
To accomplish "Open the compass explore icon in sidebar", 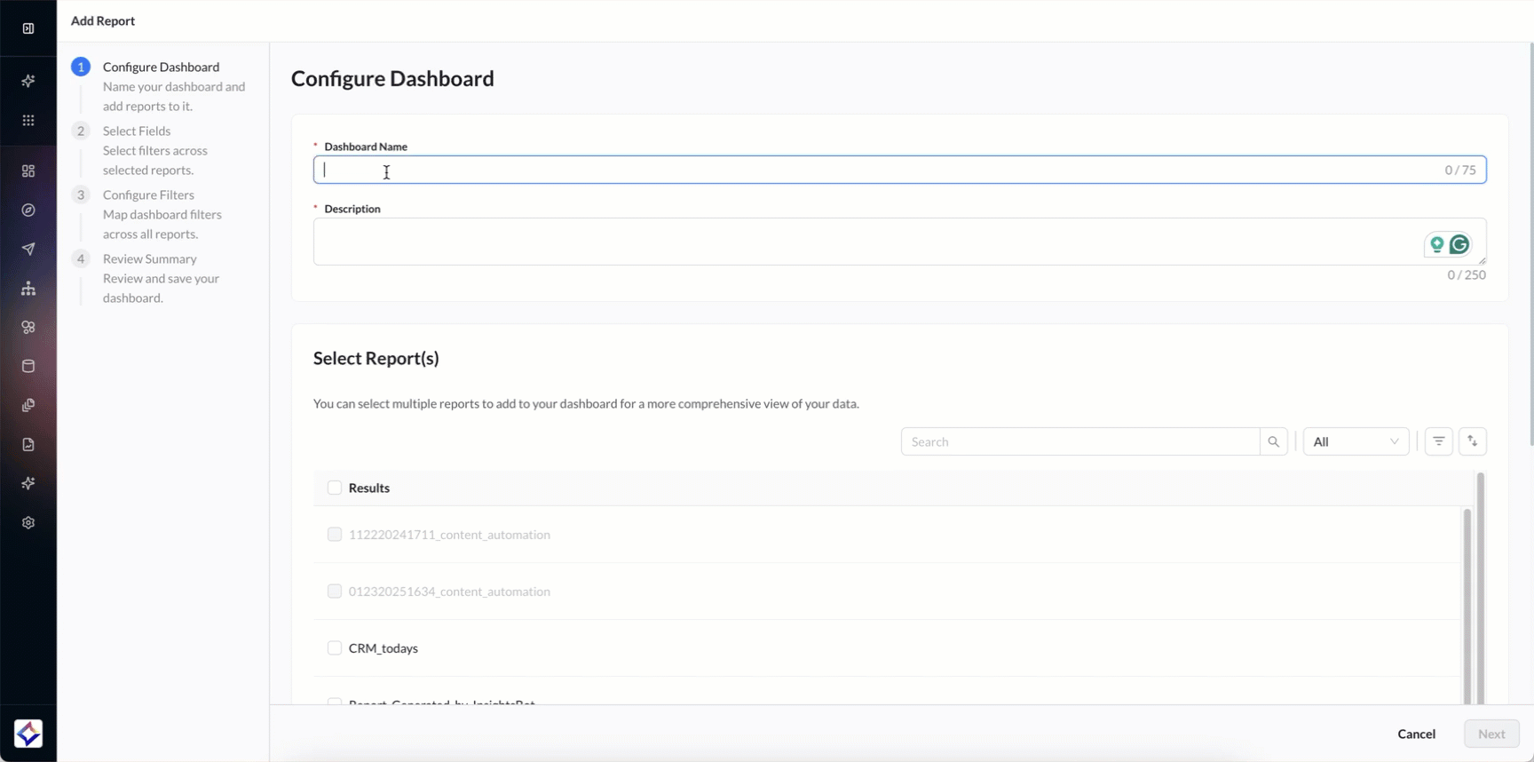I will (x=28, y=210).
